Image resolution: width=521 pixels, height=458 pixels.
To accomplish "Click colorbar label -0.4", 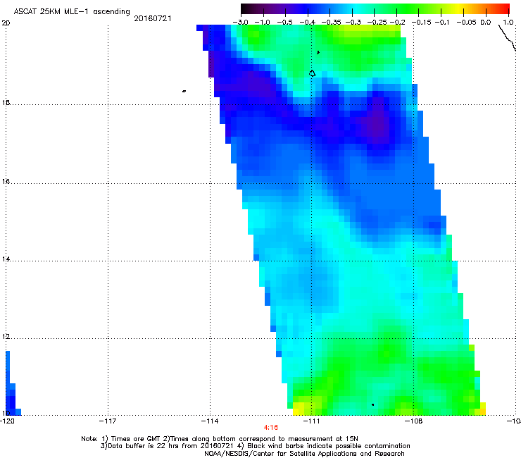I will click(308, 23).
